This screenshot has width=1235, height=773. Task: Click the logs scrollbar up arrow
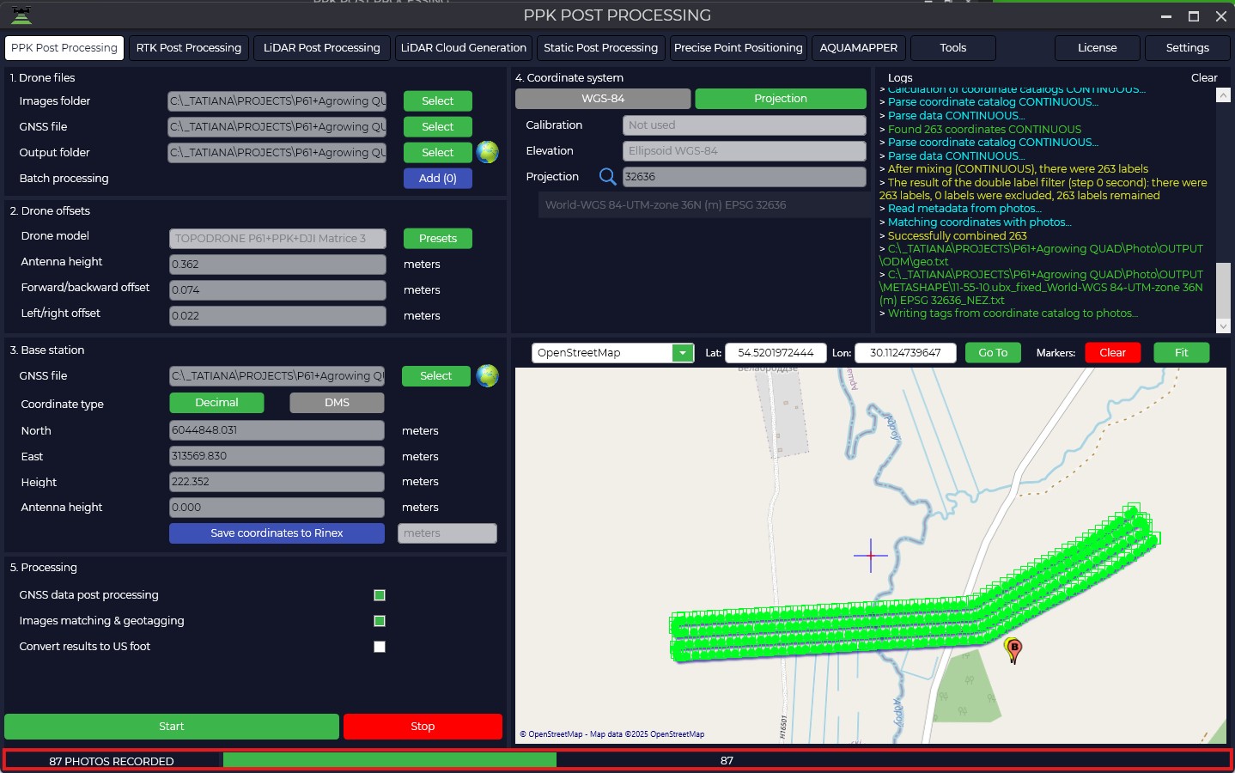[1223, 95]
